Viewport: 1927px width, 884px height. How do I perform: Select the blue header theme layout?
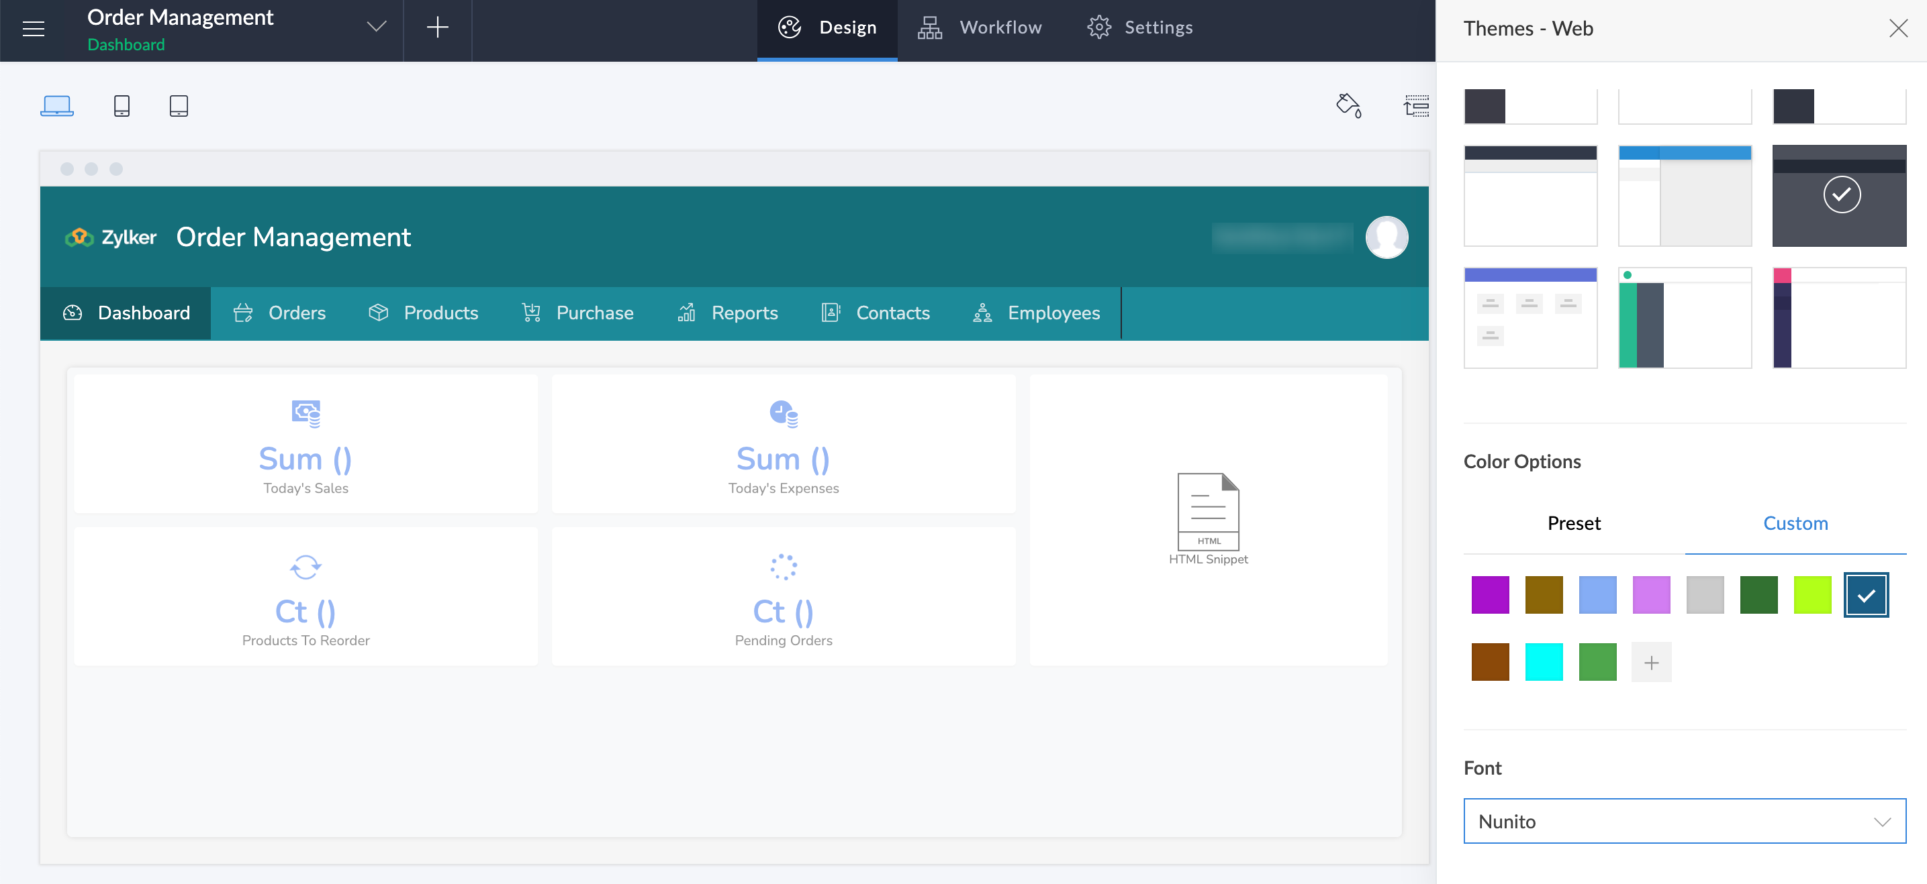point(1685,196)
